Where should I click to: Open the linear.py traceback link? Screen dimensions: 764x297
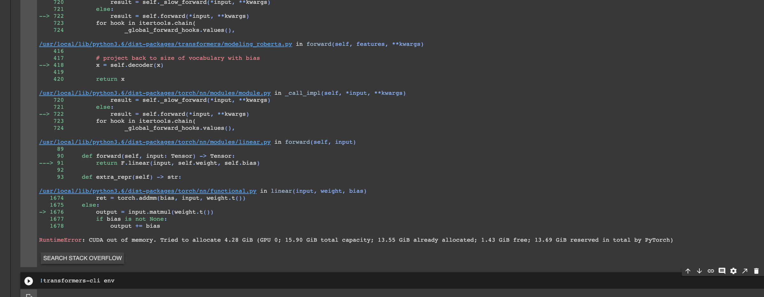click(155, 142)
